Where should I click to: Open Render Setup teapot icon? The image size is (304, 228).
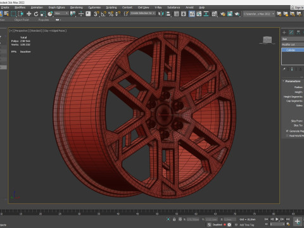[x=223, y=14]
